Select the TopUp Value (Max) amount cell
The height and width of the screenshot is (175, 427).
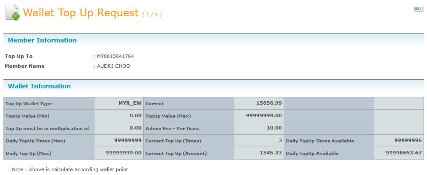[264, 115]
